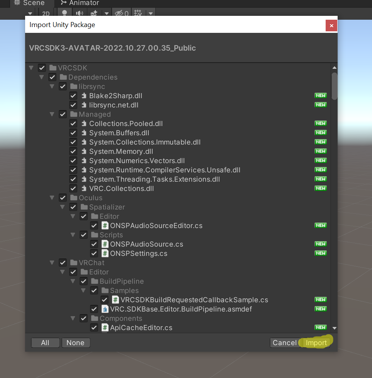Toggle scene audio speaker icon
This screenshot has height=378, width=372.
pos(79,13)
